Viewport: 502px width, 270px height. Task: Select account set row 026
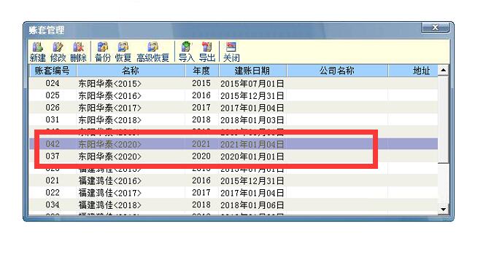[233, 108]
